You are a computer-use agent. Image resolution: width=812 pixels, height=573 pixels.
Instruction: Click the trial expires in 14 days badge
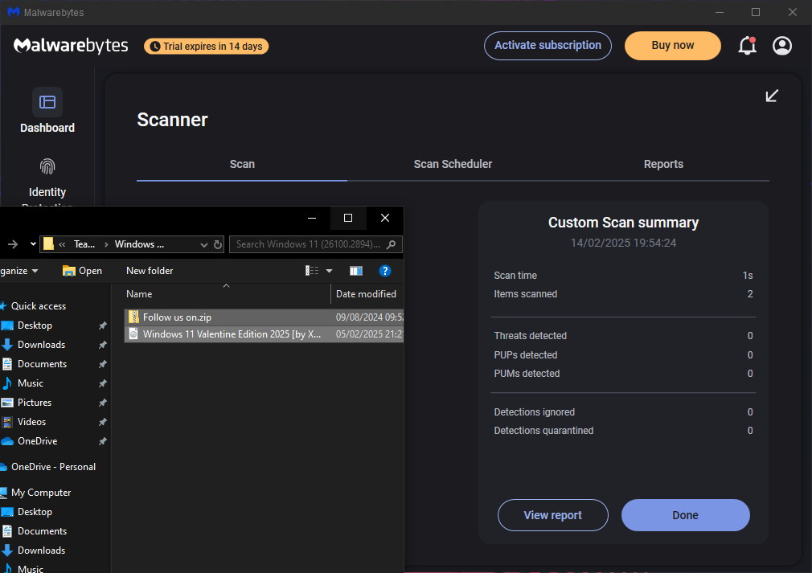point(206,46)
